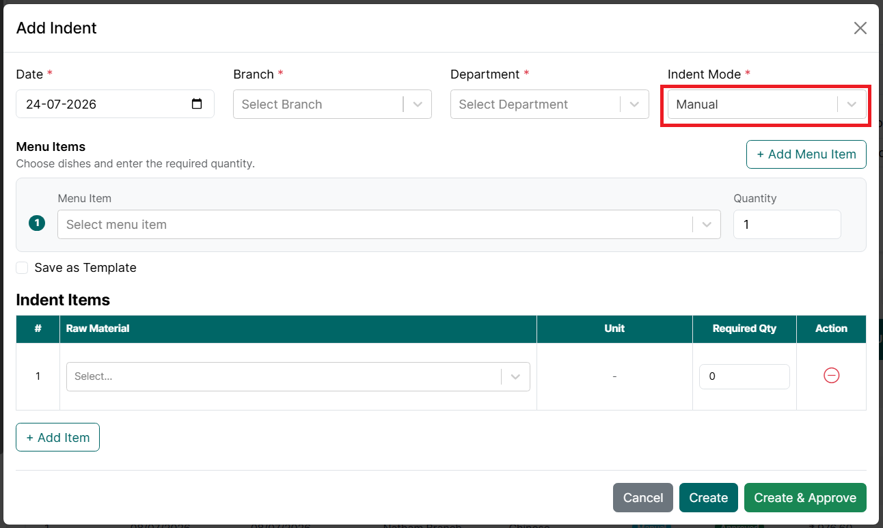
Task: Click the menu item number 1 badge
Action: coord(37,223)
